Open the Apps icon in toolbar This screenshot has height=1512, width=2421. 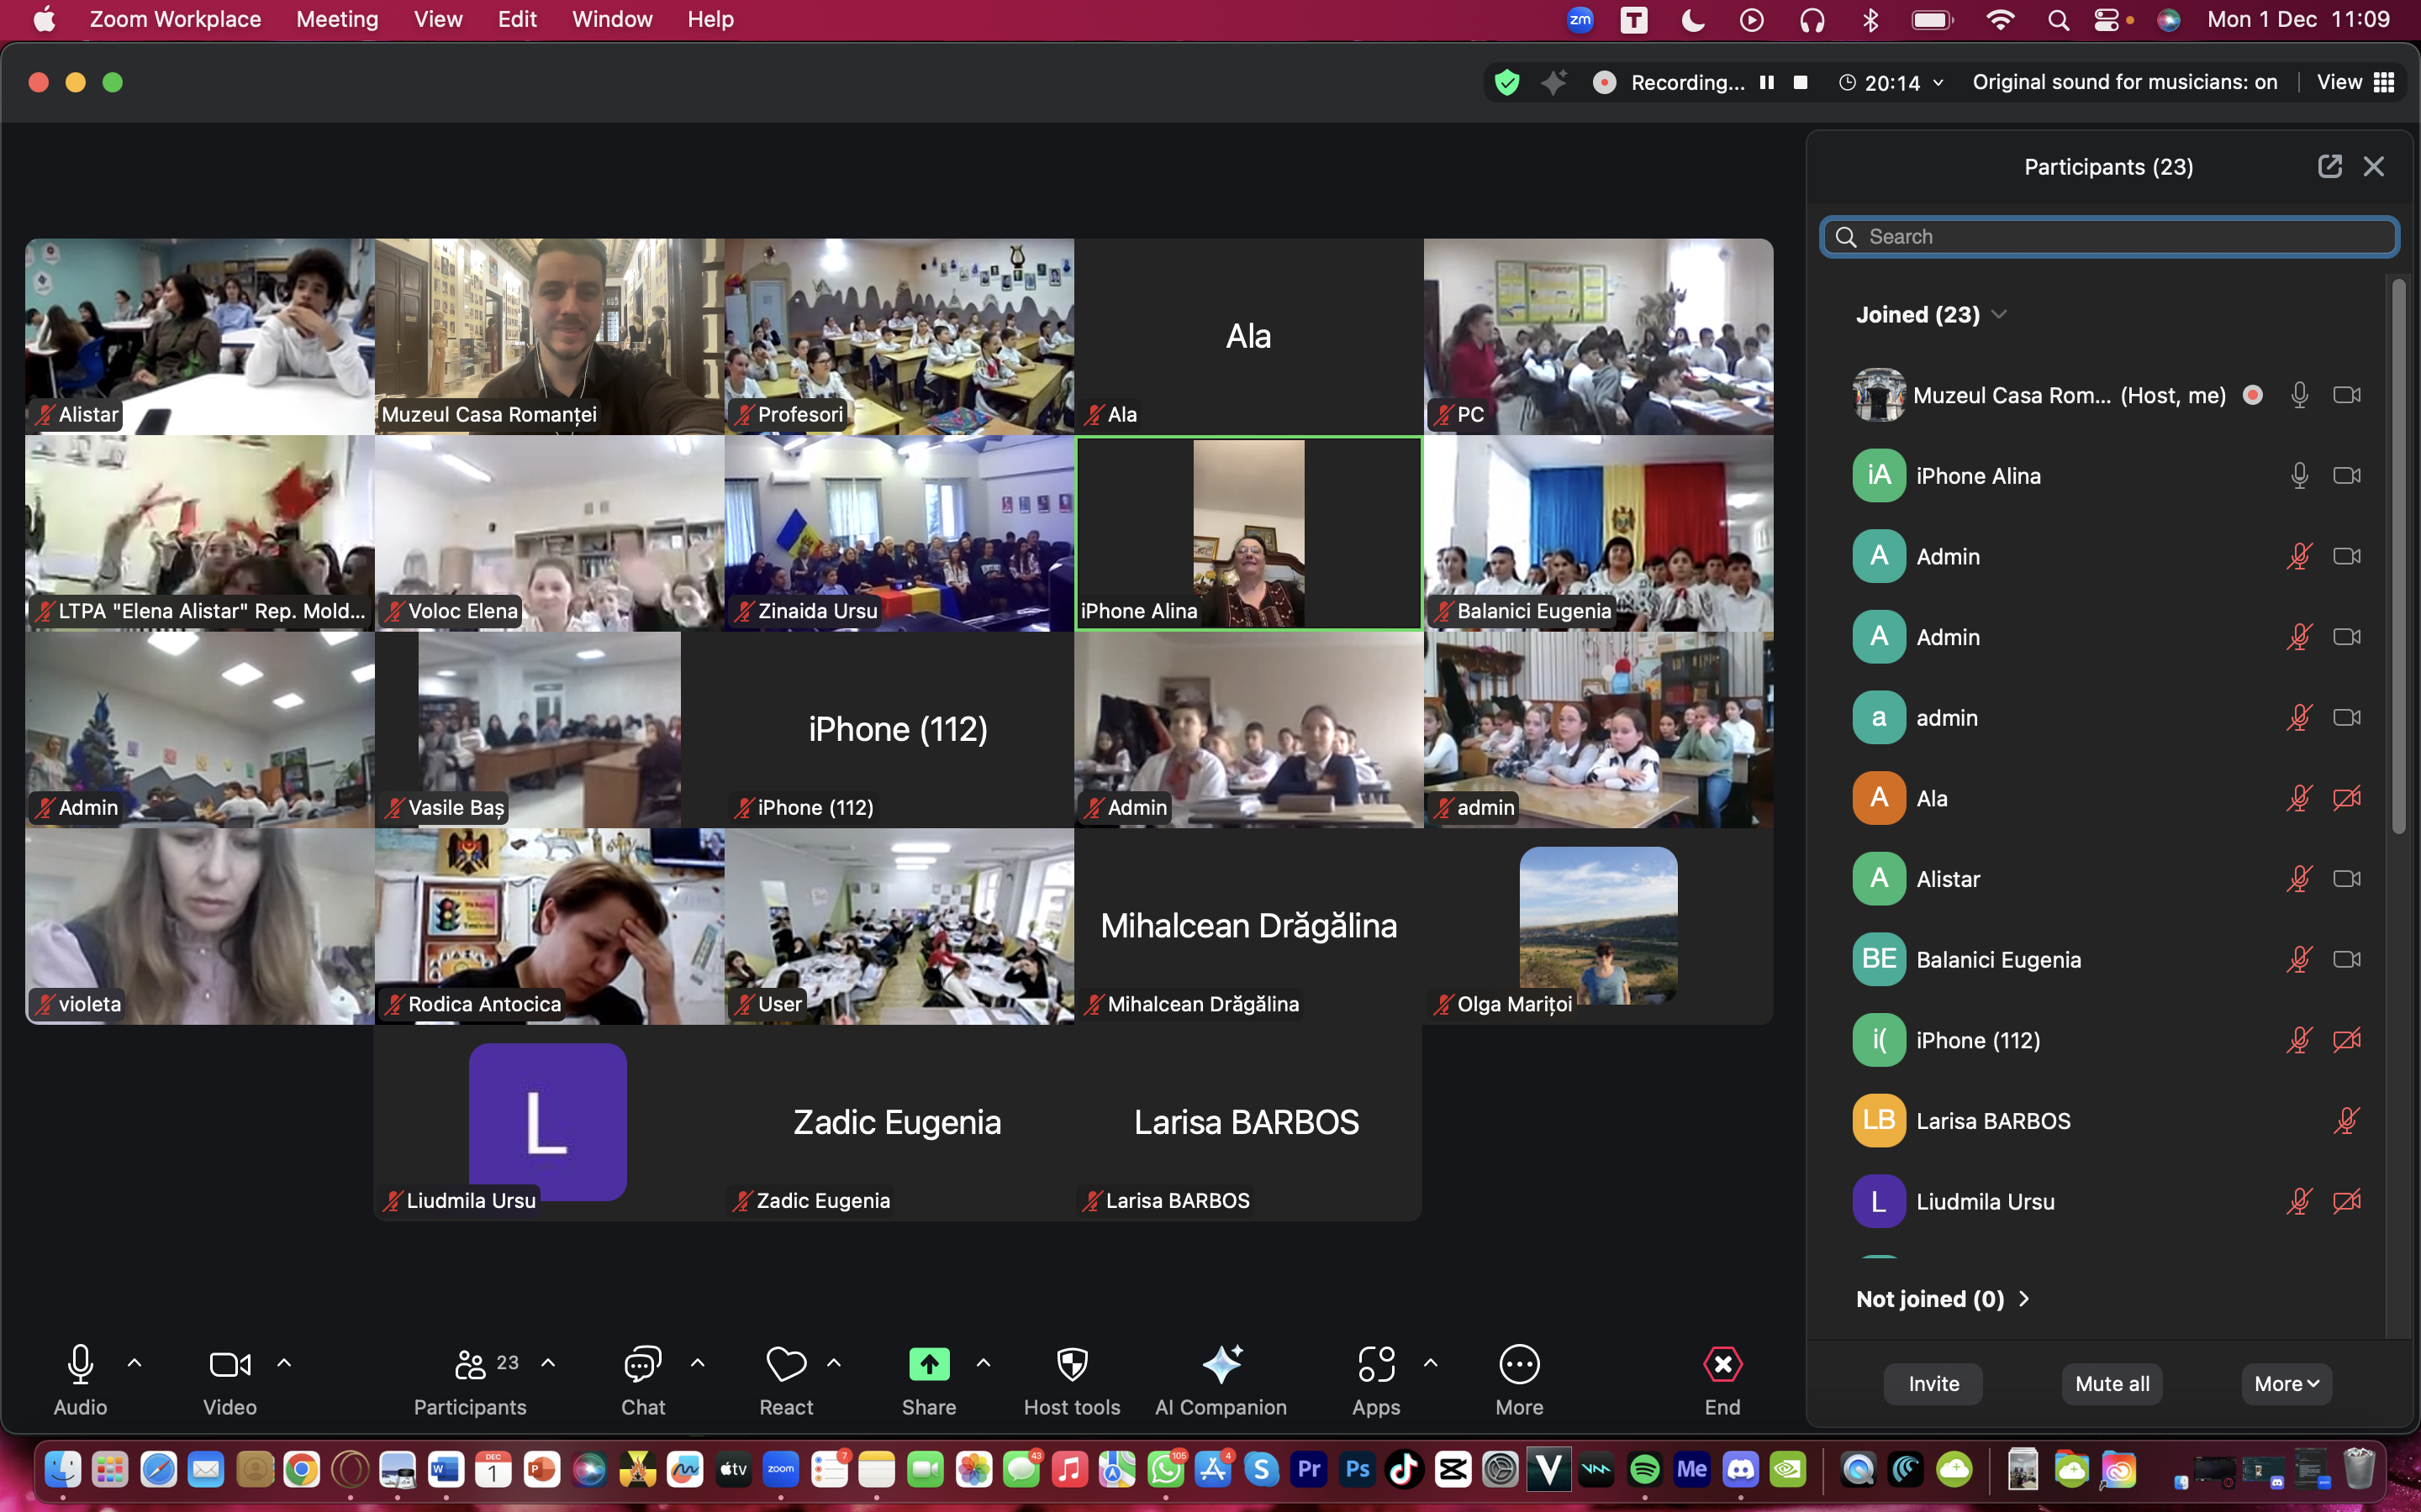coord(1375,1364)
